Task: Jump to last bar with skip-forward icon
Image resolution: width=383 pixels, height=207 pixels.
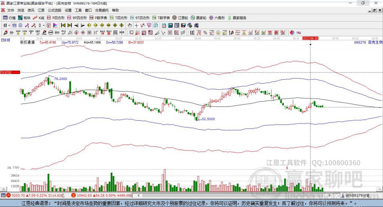Action: [x=70, y=25]
